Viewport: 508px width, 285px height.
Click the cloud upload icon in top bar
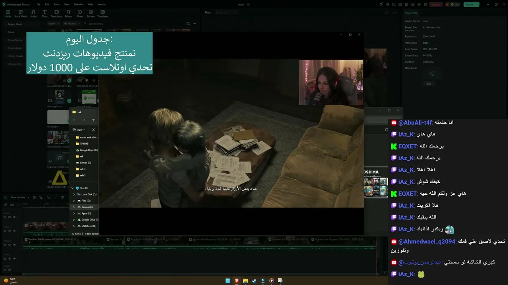tap(414, 4)
